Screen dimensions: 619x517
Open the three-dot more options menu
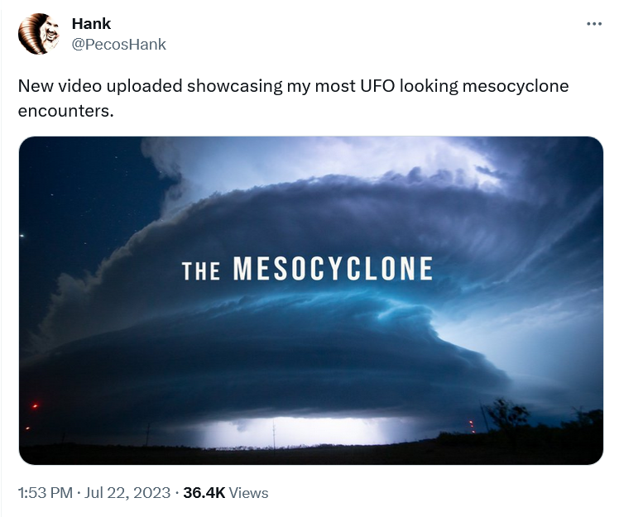[594, 24]
